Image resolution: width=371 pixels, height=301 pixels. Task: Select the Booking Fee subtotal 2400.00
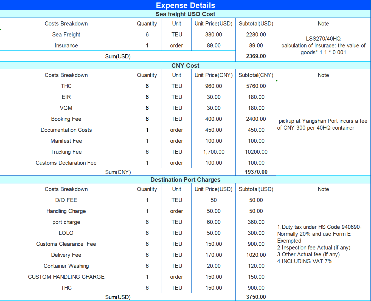[256, 119]
